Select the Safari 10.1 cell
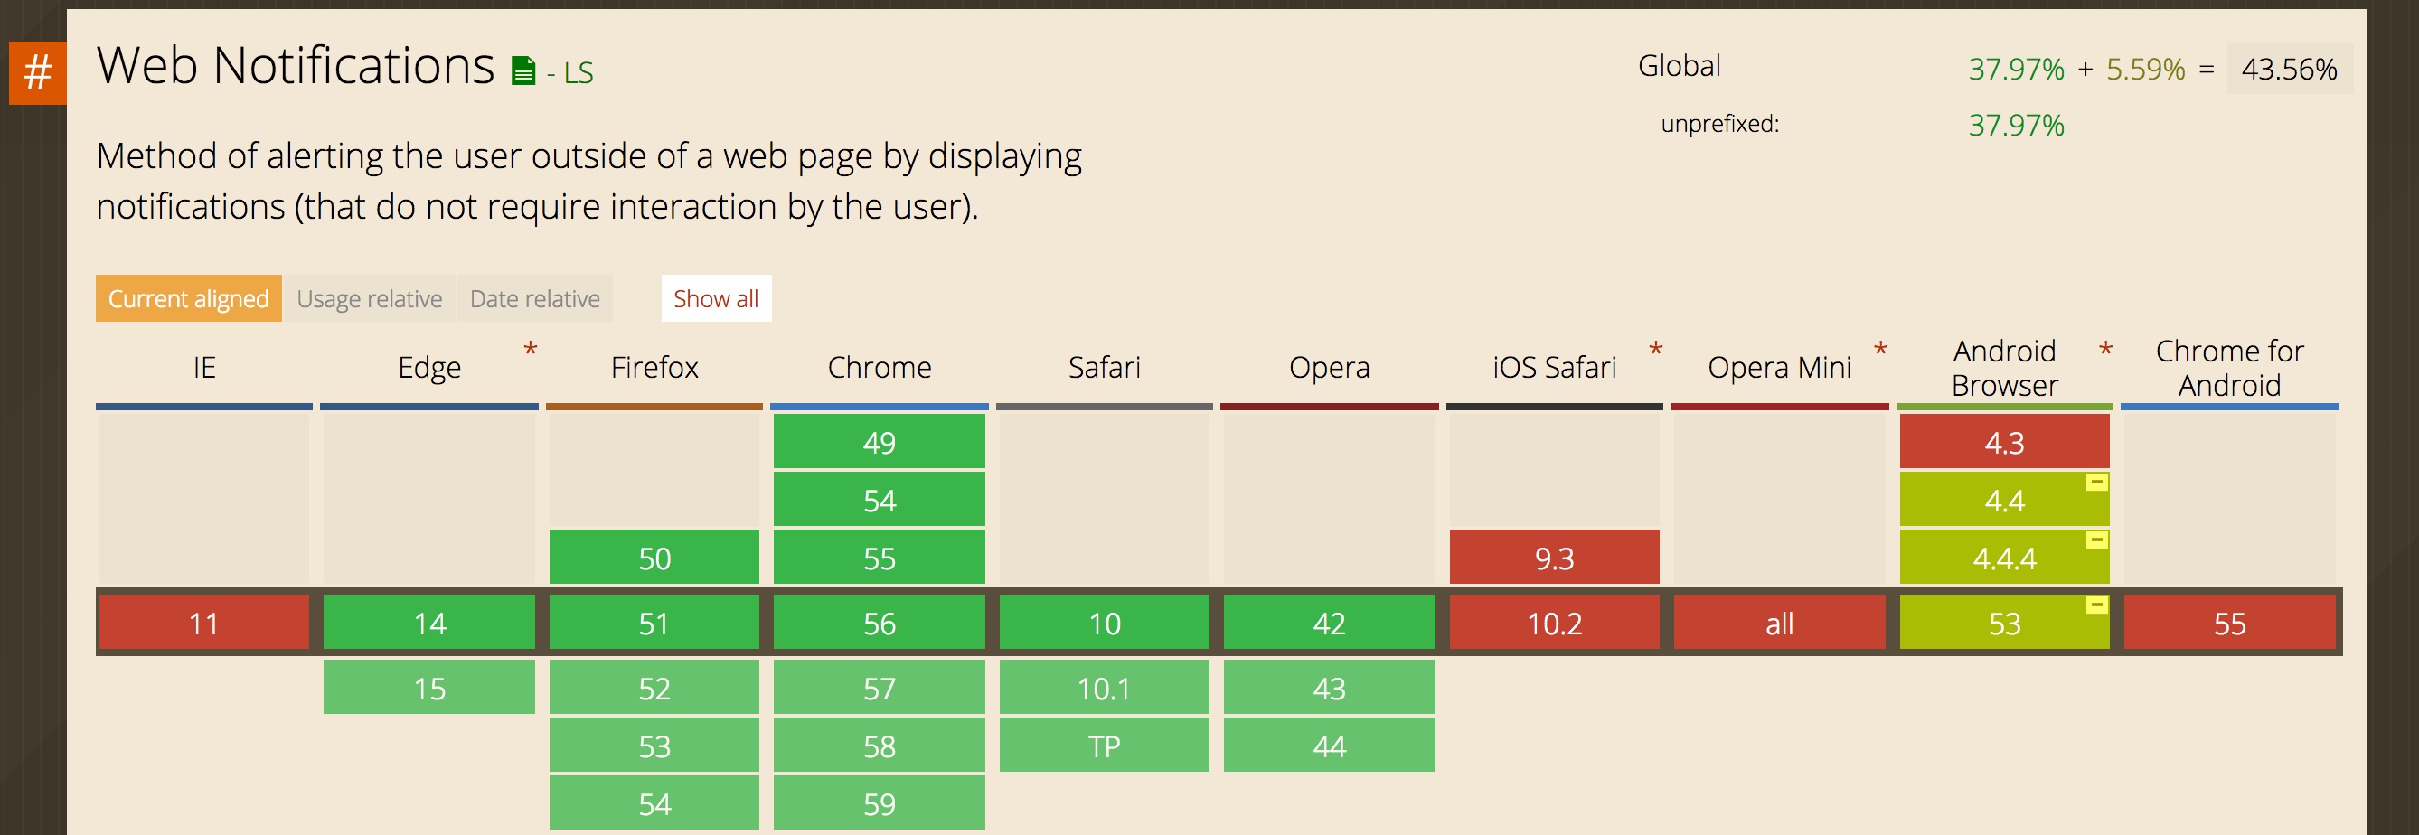Image resolution: width=2419 pixels, height=835 pixels. click(x=1105, y=688)
